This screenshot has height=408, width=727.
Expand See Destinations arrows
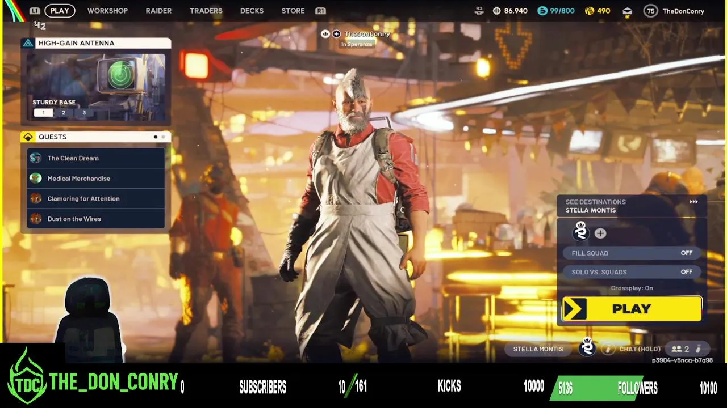tap(693, 202)
